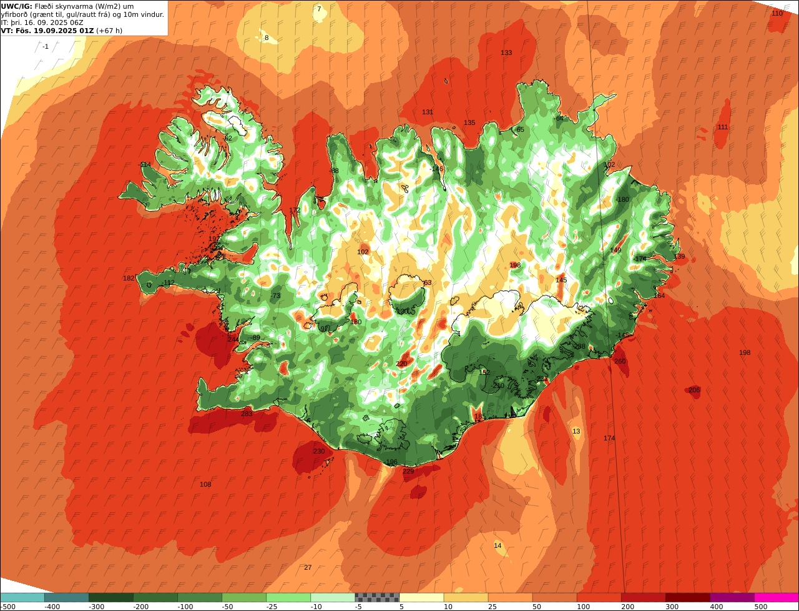Select the 'IT: þri. 16. 09. 2025 06Z' line
Viewport: 799px width, 611px height.
point(42,22)
